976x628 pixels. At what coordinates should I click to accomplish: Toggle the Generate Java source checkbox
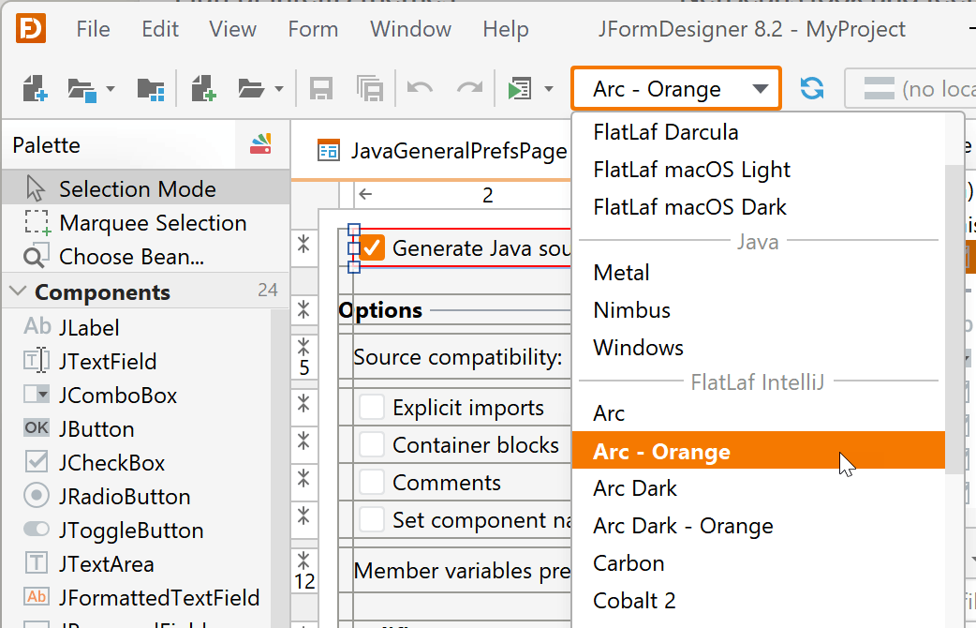[x=372, y=248]
